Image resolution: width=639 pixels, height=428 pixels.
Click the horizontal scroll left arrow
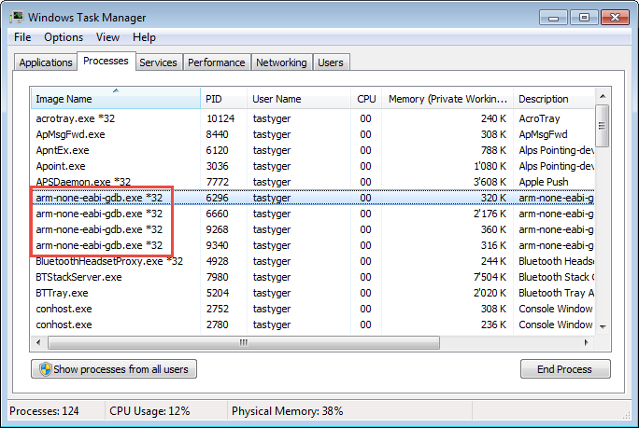38,342
